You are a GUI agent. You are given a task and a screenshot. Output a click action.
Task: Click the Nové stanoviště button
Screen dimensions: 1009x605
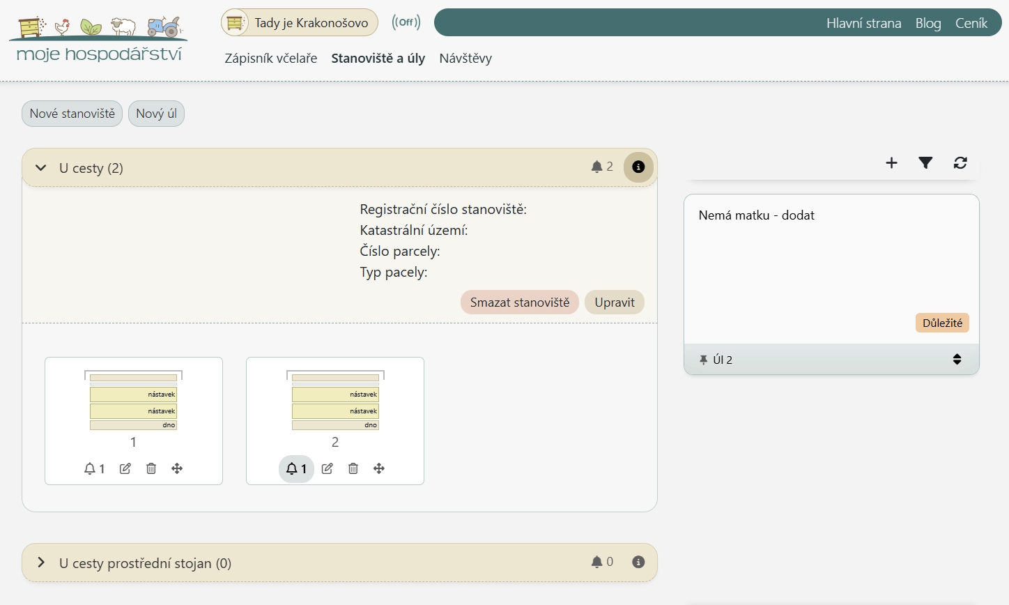pos(72,114)
